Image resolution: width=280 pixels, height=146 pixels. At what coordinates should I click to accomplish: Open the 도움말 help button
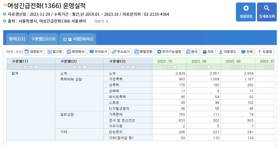click(x=265, y=52)
